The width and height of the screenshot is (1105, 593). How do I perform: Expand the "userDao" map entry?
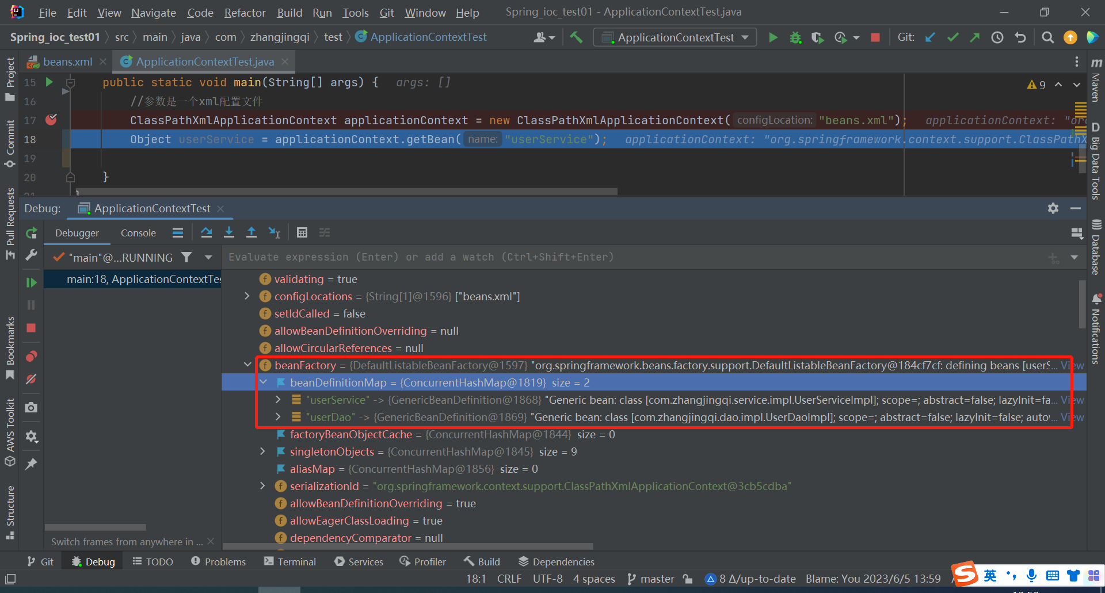279,416
